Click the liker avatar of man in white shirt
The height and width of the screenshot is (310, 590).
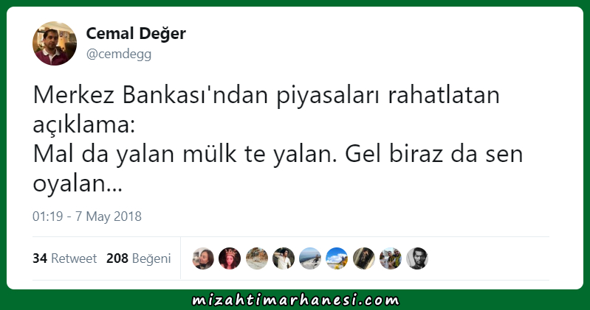[x=284, y=258]
